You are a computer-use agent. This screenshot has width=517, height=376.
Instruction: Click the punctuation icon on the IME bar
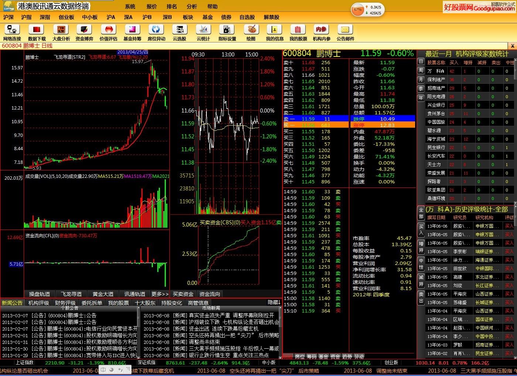(x=120, y=370)
